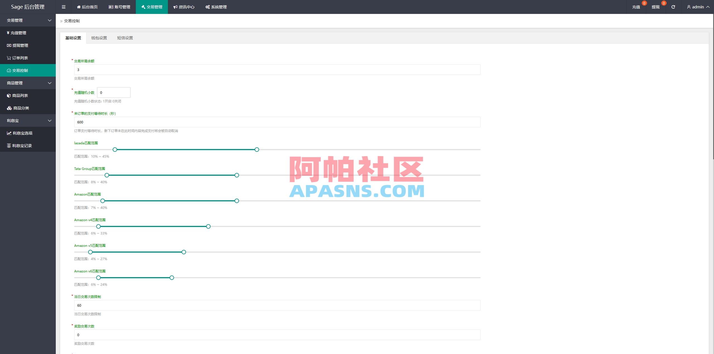Select the 订单列表 shopping cart icon

coord(8,58)
